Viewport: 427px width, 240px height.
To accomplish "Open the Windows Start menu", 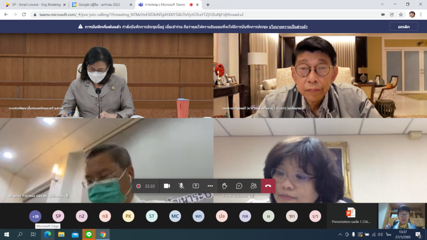I will click(x=6, y=234).
